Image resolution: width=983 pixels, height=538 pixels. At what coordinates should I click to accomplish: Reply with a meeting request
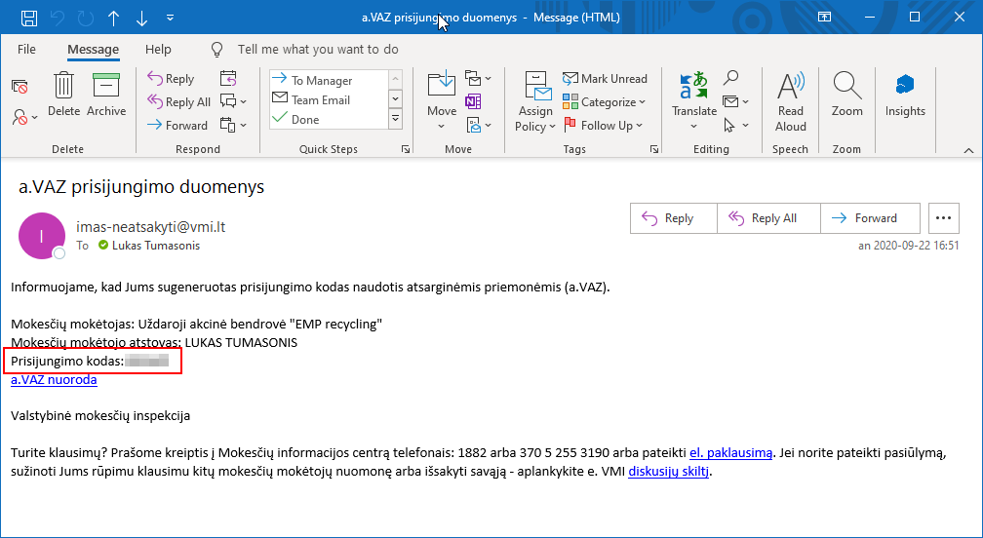tap(228, 79)
